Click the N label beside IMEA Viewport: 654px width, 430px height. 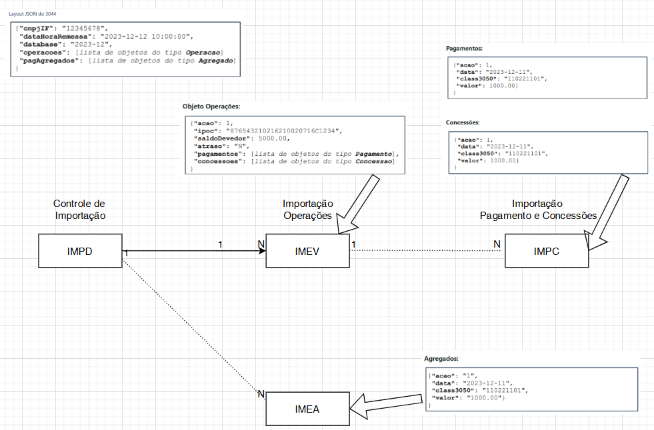tap(261, 393)
